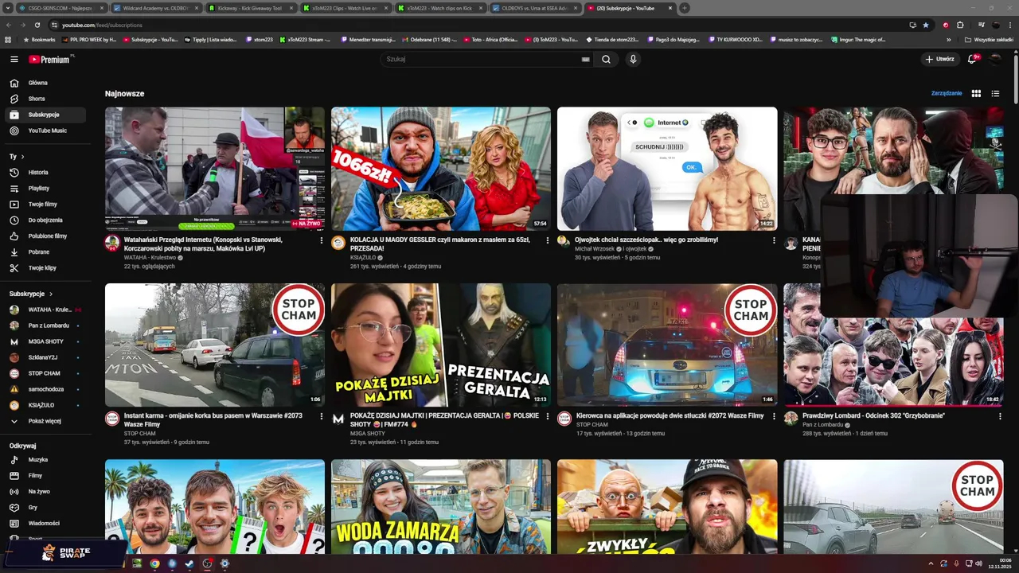Image resolution: width=1019 pixels, height=573 pixels.
Task: Switch to xToM223 Clips Watch Live tab
Action: point(345,8)
